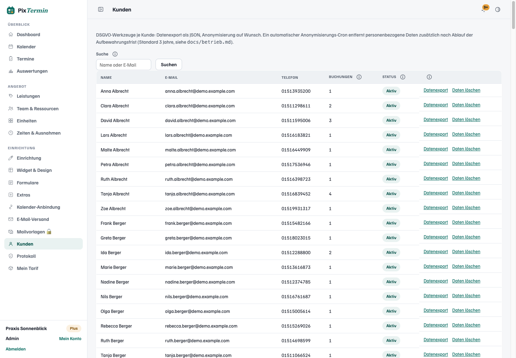Click email greta.berger@demo.example.com
Image resolution: width=516 pixels, height=358 pixels.
pos(198,238)
